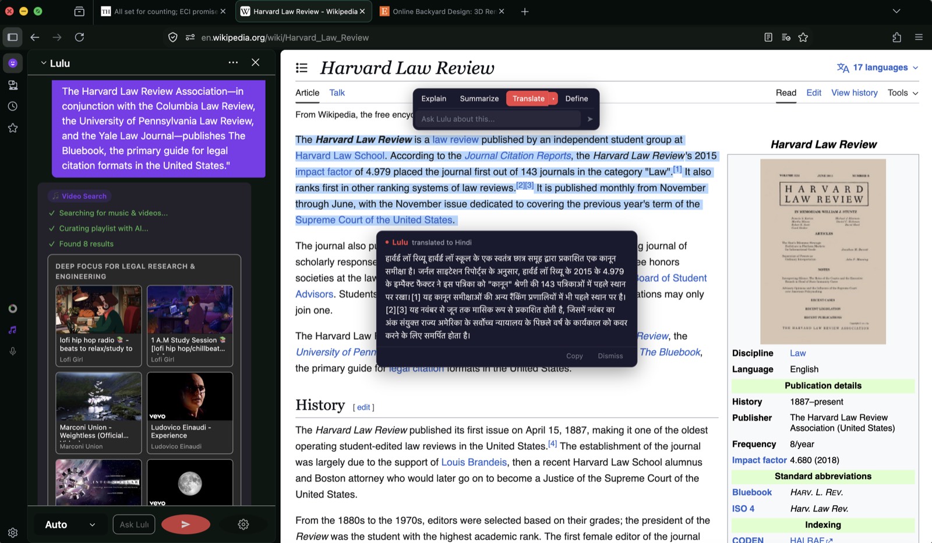
Task: Click the Define button
Action: click(577, 99)
